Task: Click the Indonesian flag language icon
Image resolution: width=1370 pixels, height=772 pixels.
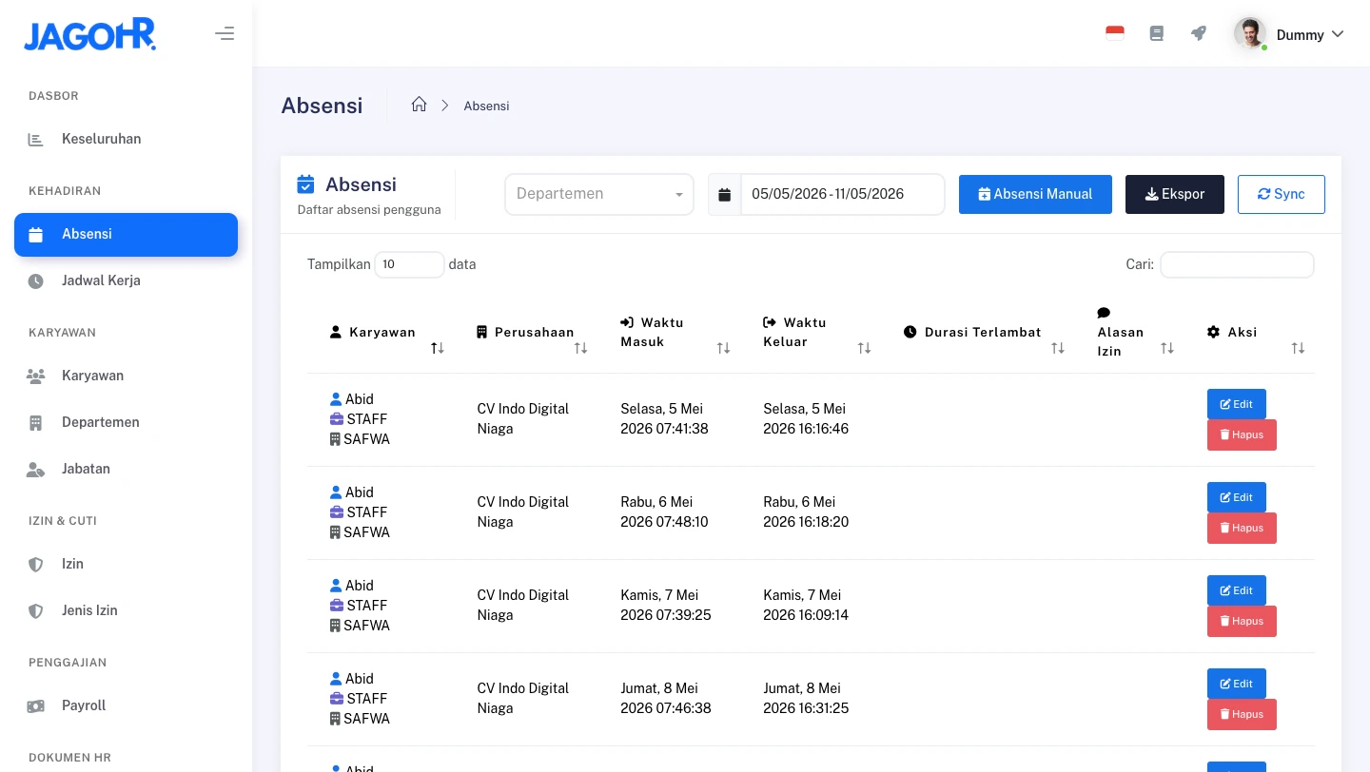Action: [x=1115, y=33]
